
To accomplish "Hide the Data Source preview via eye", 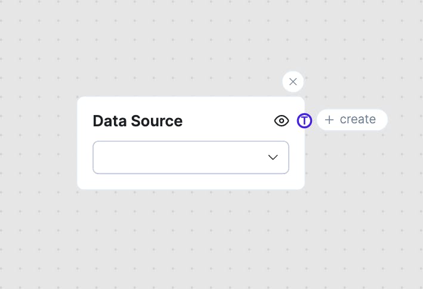I will click(x=282, y=121).
